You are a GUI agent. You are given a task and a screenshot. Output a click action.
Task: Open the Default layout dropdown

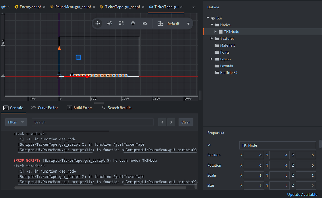188,23
